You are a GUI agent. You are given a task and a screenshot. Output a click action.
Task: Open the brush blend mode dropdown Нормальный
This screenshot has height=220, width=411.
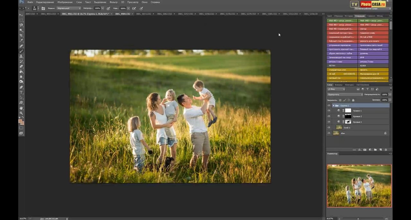tap(69, 8)
